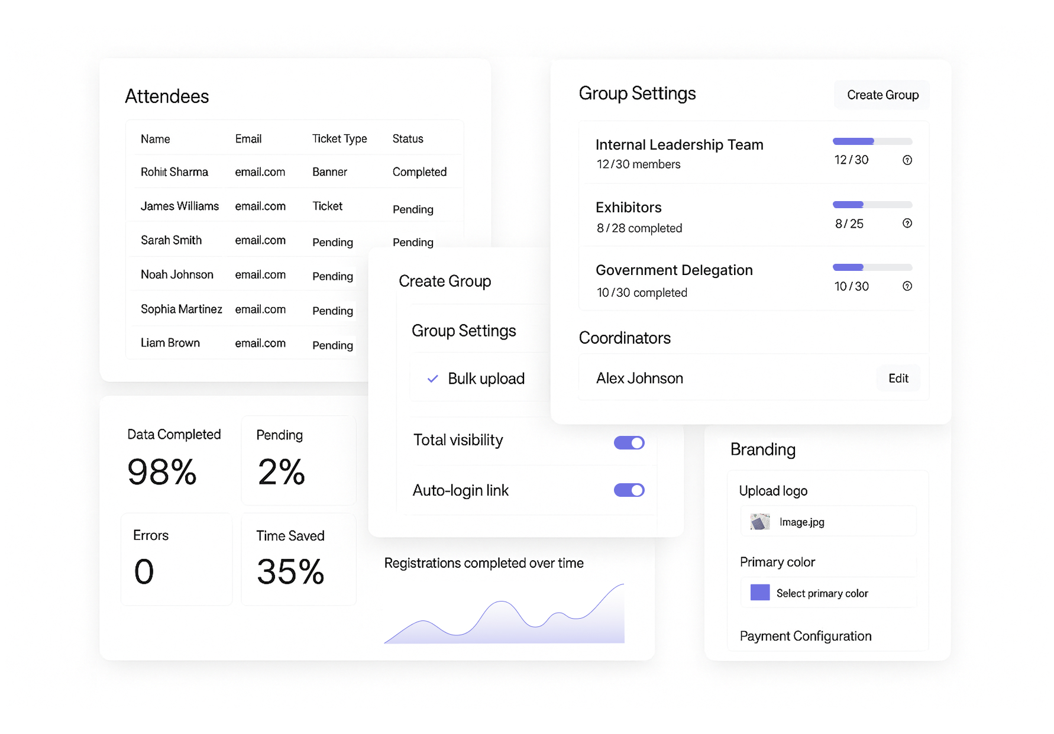Click info icon beside Exhibitors progress

coord(907,223)
